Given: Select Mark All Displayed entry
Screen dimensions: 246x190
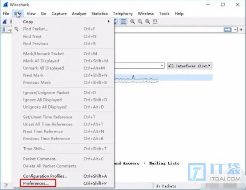Looking at the screenshot, I should tap(63, 61).
